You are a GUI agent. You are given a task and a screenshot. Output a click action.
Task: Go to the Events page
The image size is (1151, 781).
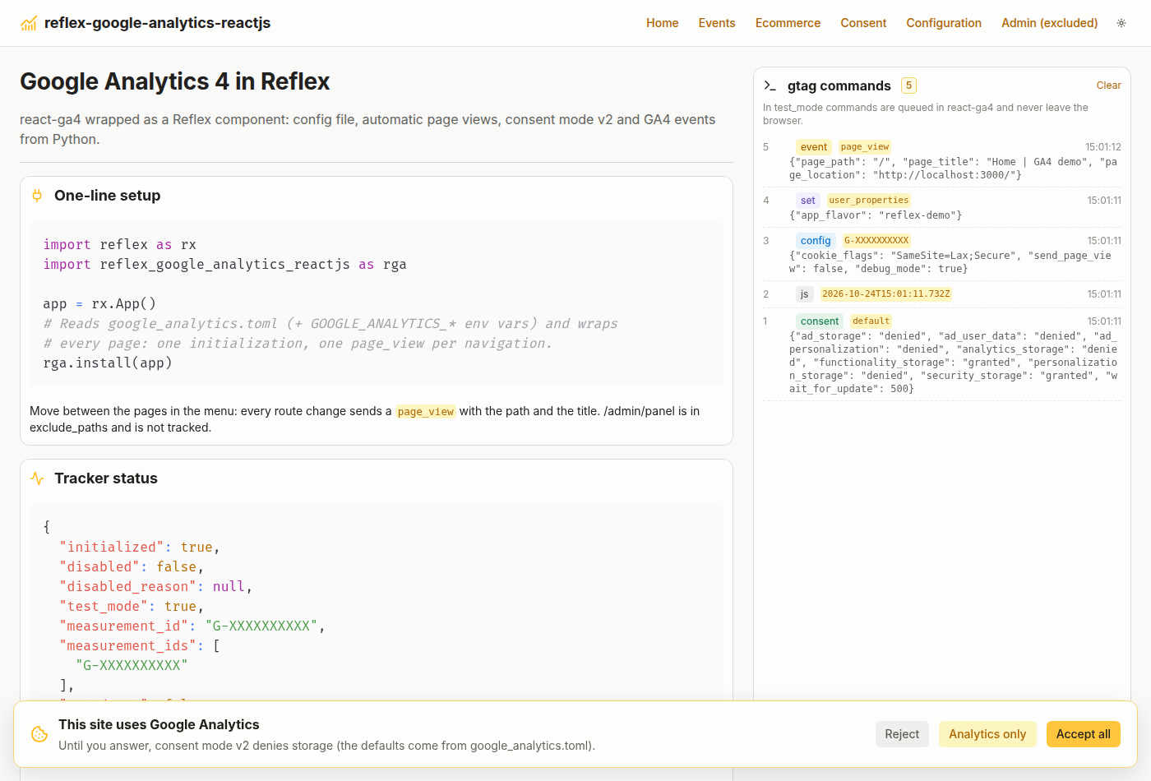(717, 23)
